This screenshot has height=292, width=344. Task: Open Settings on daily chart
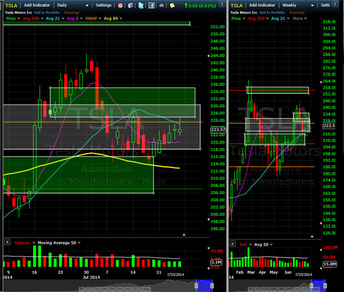tap(103, 5)
